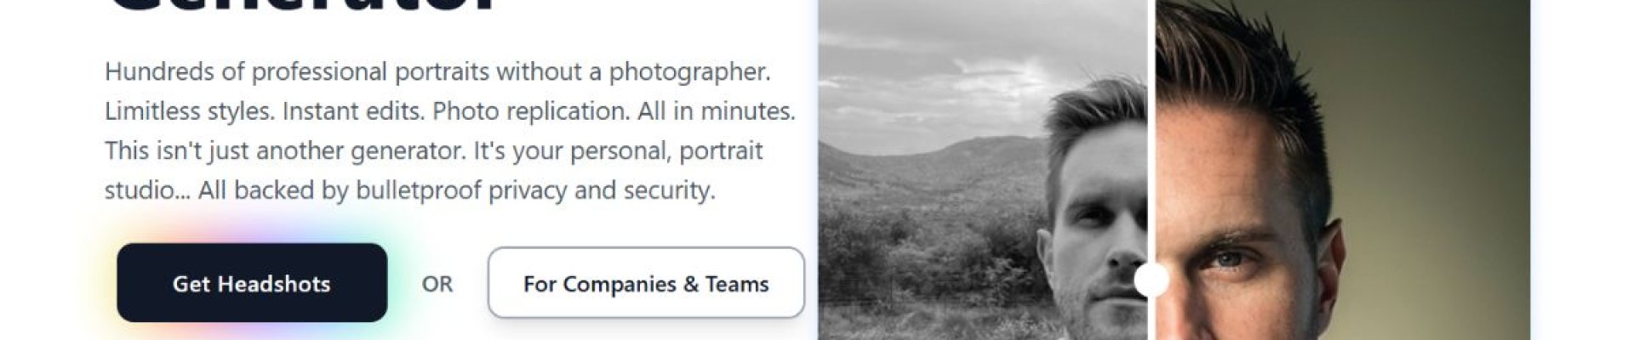Grab the white circular before/after slider handle
The image size is (1634, 340).
pos(1151,280)
